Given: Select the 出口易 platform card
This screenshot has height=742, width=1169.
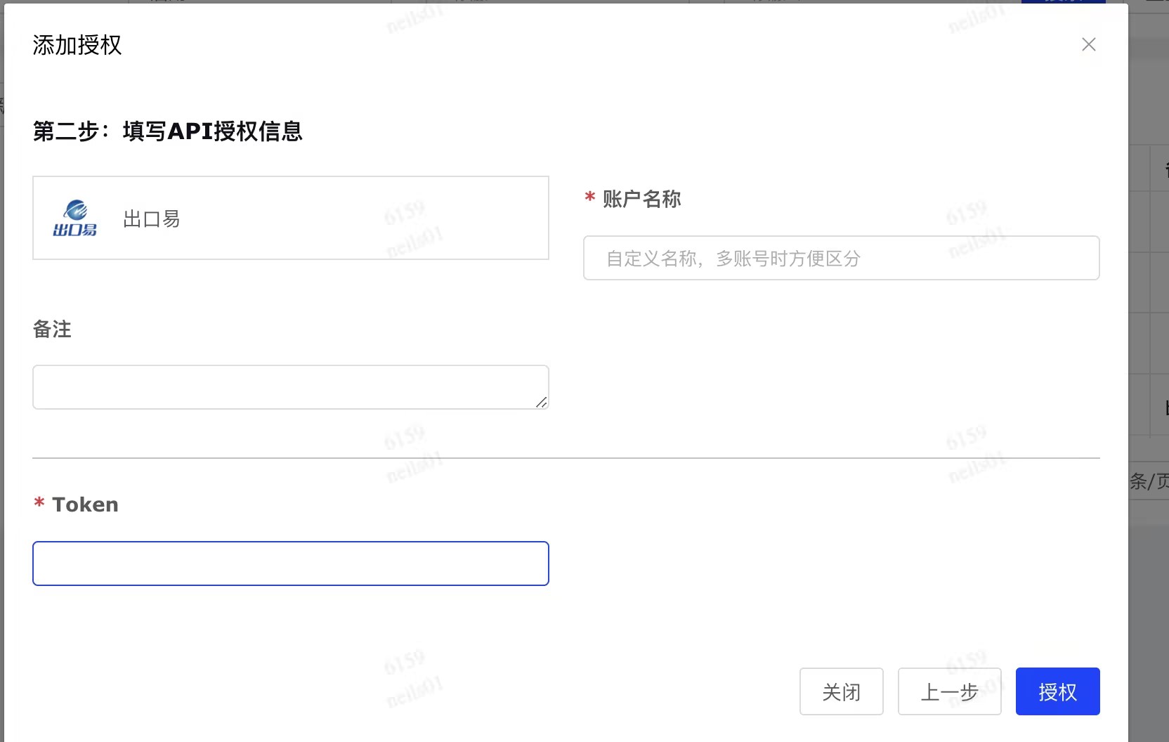Looking at the screenshot, I should (290, 218).
